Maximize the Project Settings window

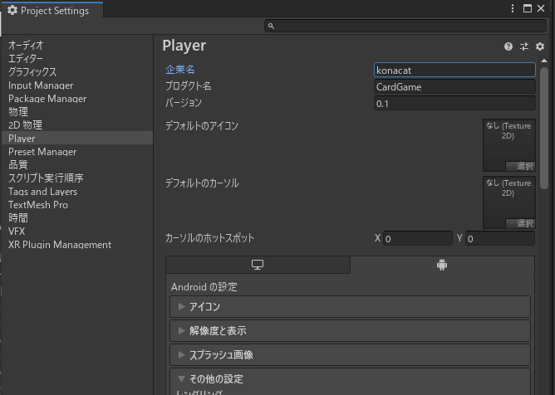(x=528, y=8)
